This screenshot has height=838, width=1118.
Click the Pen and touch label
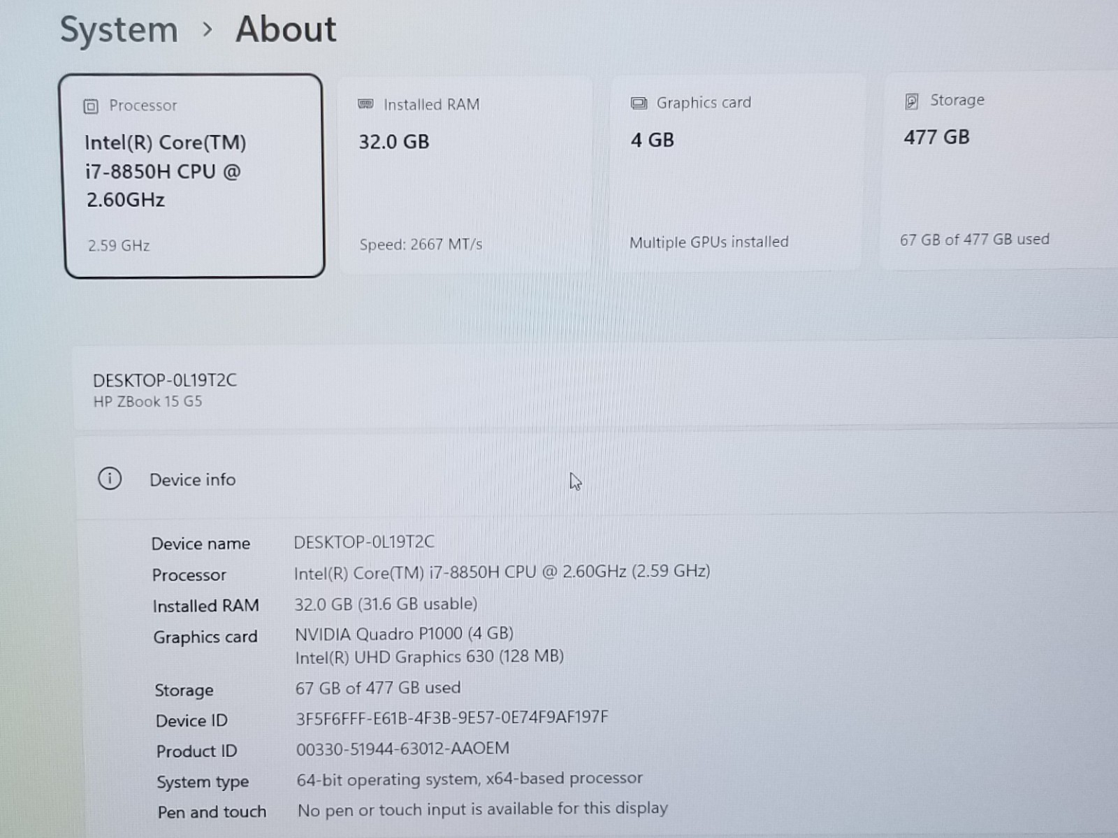pos(212,812)
